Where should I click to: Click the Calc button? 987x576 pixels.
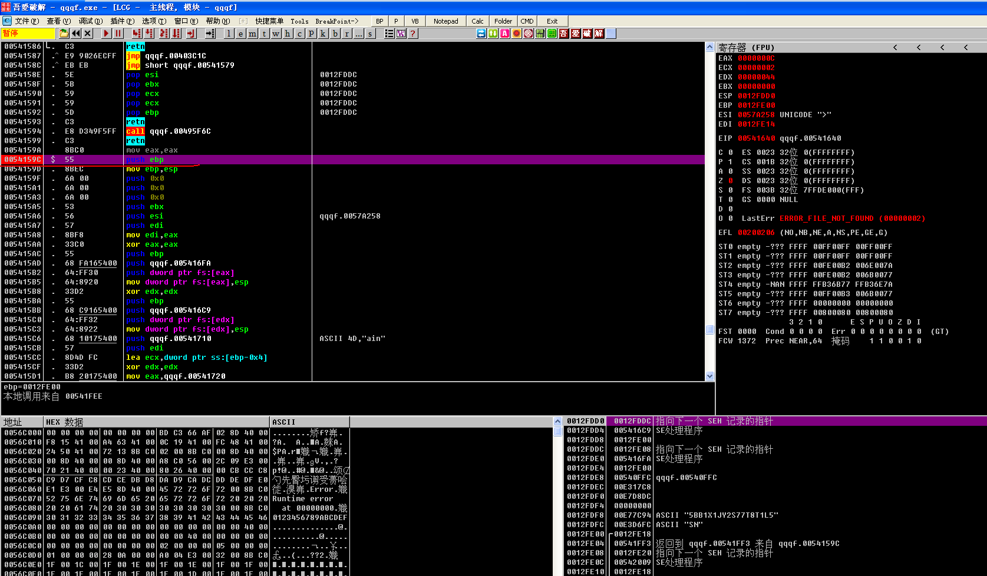478,21
